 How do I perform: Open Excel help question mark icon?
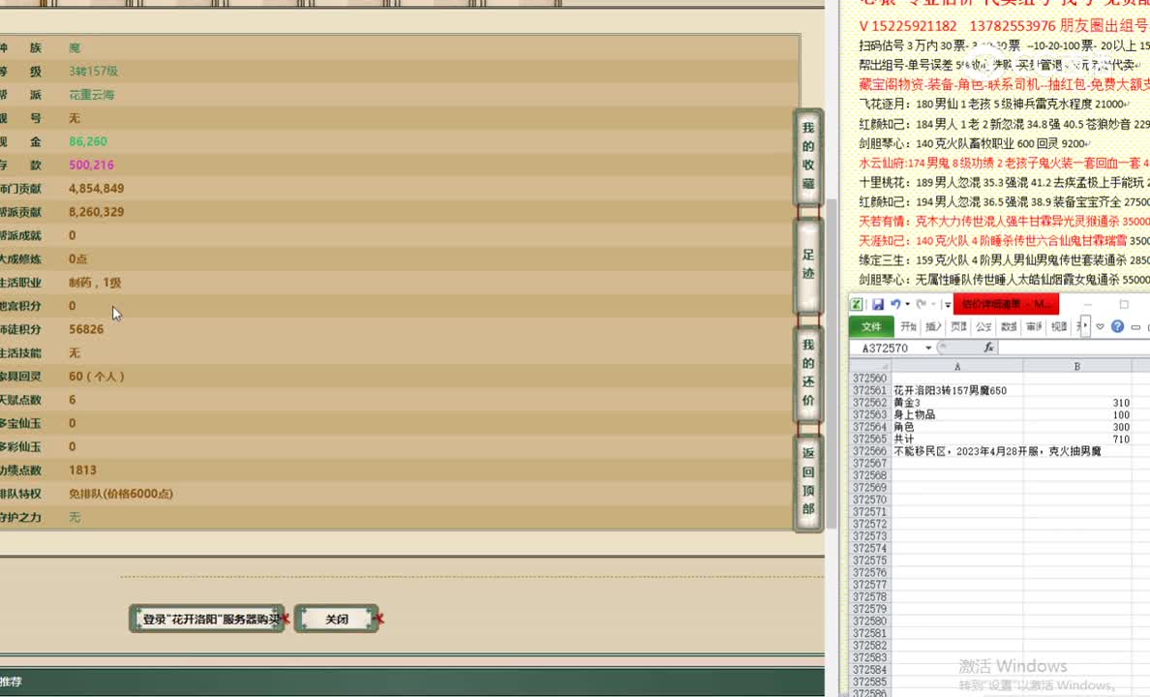1117,326
